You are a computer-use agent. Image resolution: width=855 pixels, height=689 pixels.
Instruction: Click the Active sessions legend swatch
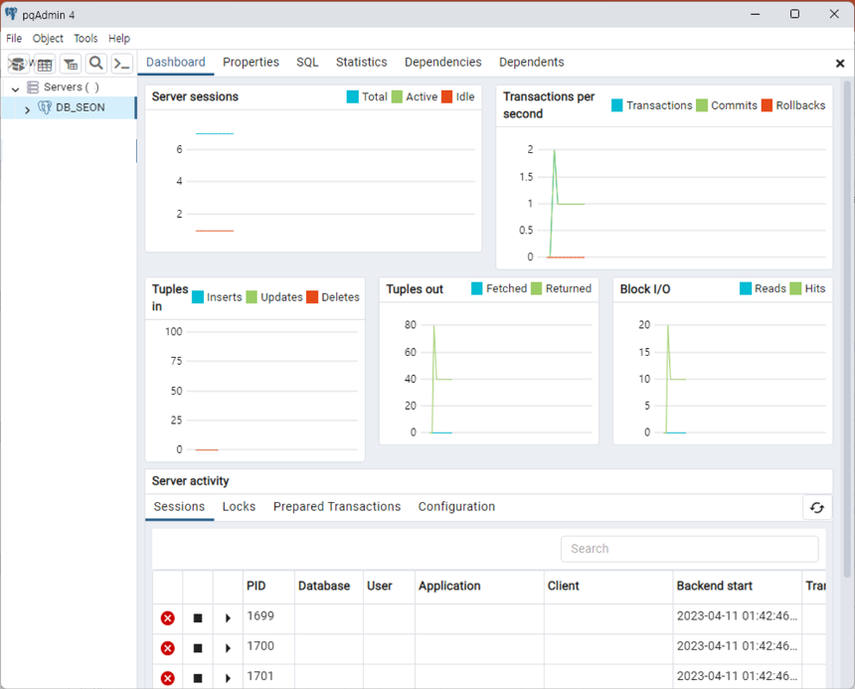coord(397,96)
